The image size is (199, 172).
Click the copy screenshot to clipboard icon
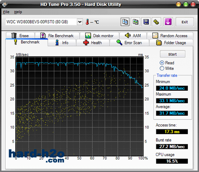click(x=136, y=22)
